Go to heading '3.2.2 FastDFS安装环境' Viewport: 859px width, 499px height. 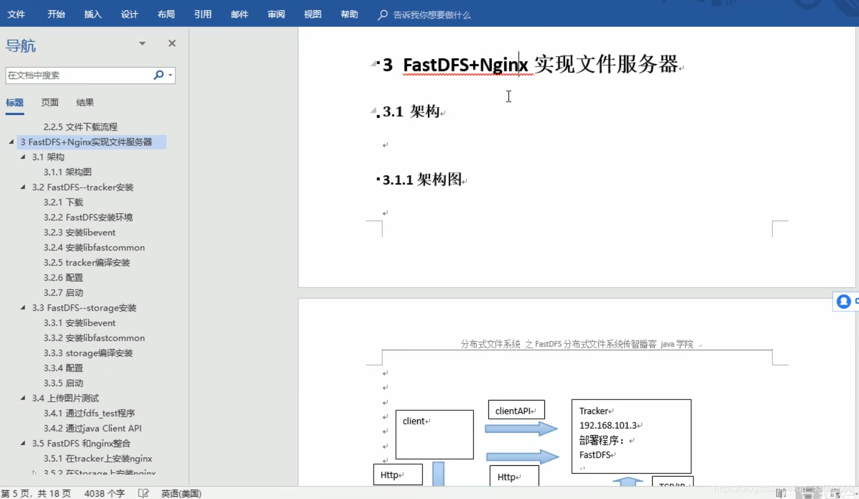88,217
